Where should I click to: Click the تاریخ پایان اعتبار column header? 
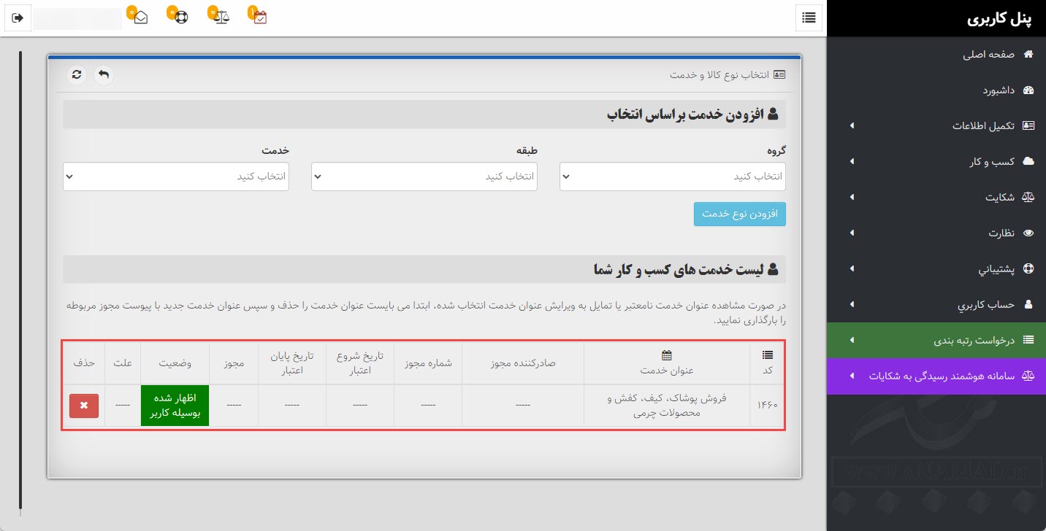(x=292, y=363)
